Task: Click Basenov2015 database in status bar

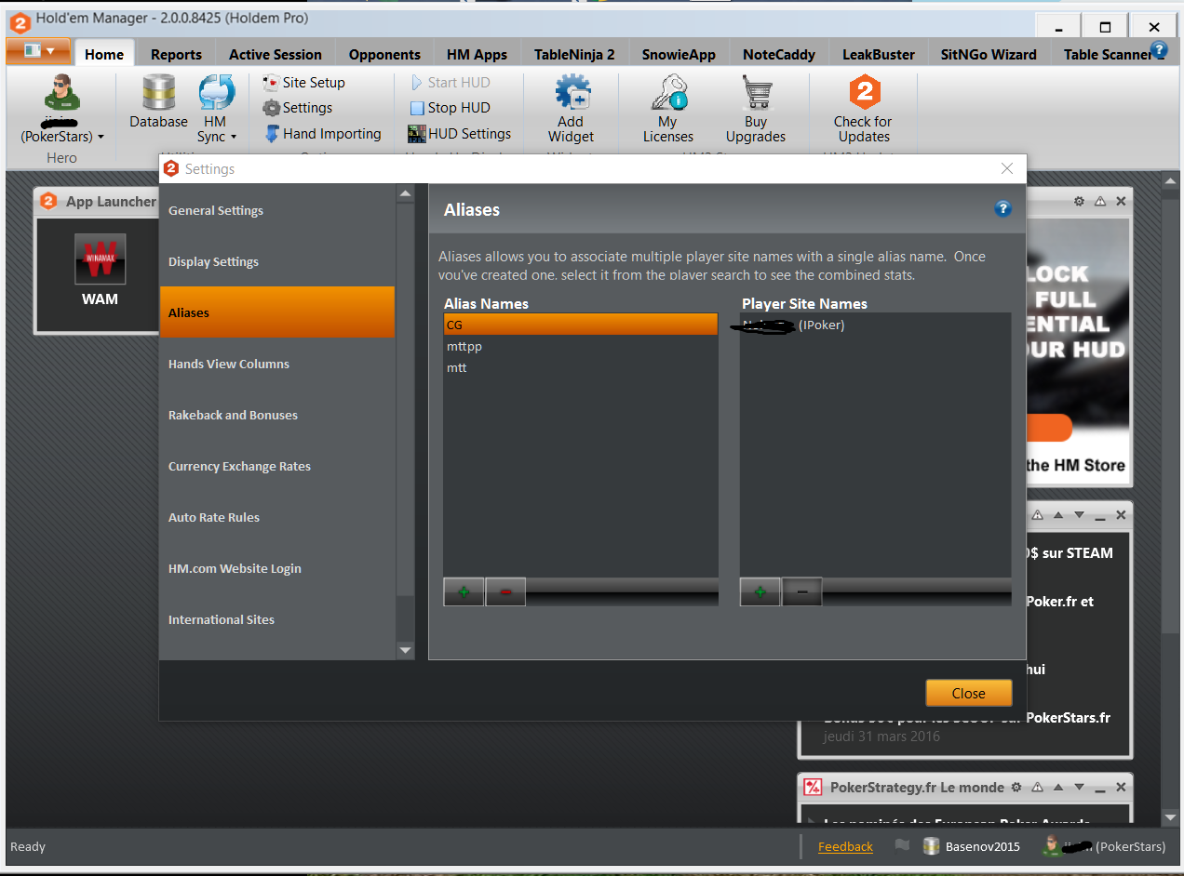Action: click(972, 846)
